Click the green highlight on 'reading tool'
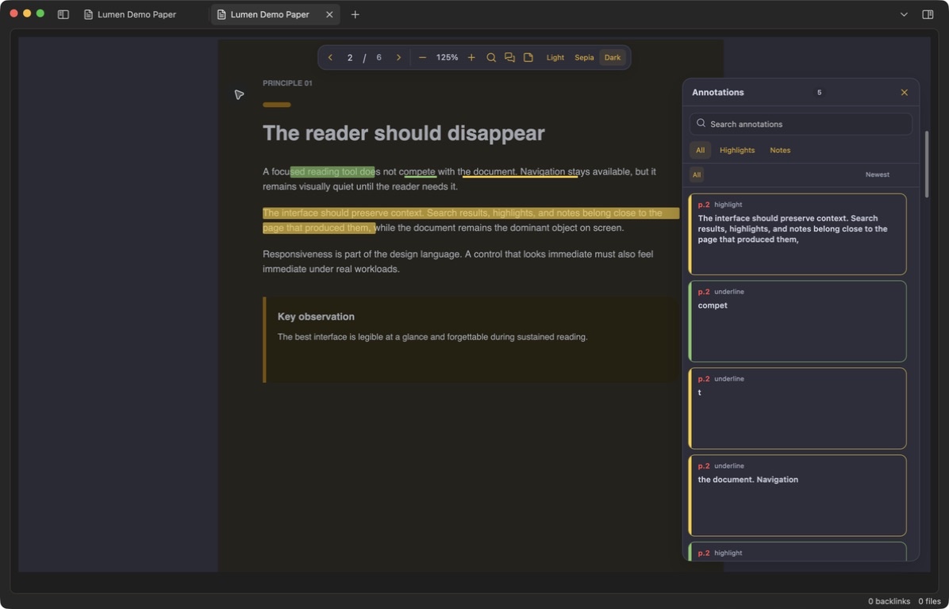 click(332, 172)
